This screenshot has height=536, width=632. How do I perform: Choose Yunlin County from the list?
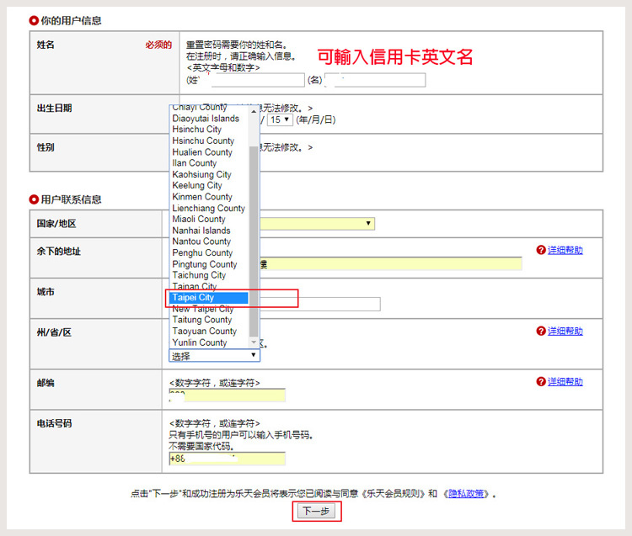[200, 342]
